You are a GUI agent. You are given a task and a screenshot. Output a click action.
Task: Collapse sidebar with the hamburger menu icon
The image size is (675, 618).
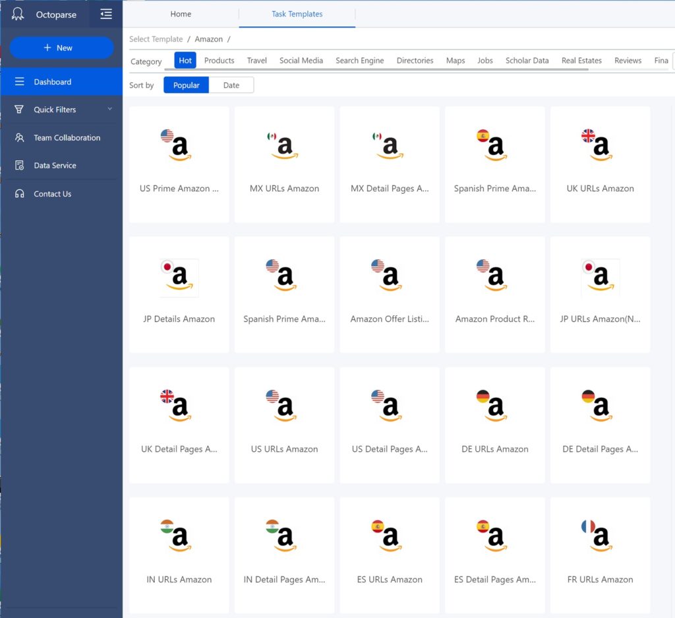(106, 14)
